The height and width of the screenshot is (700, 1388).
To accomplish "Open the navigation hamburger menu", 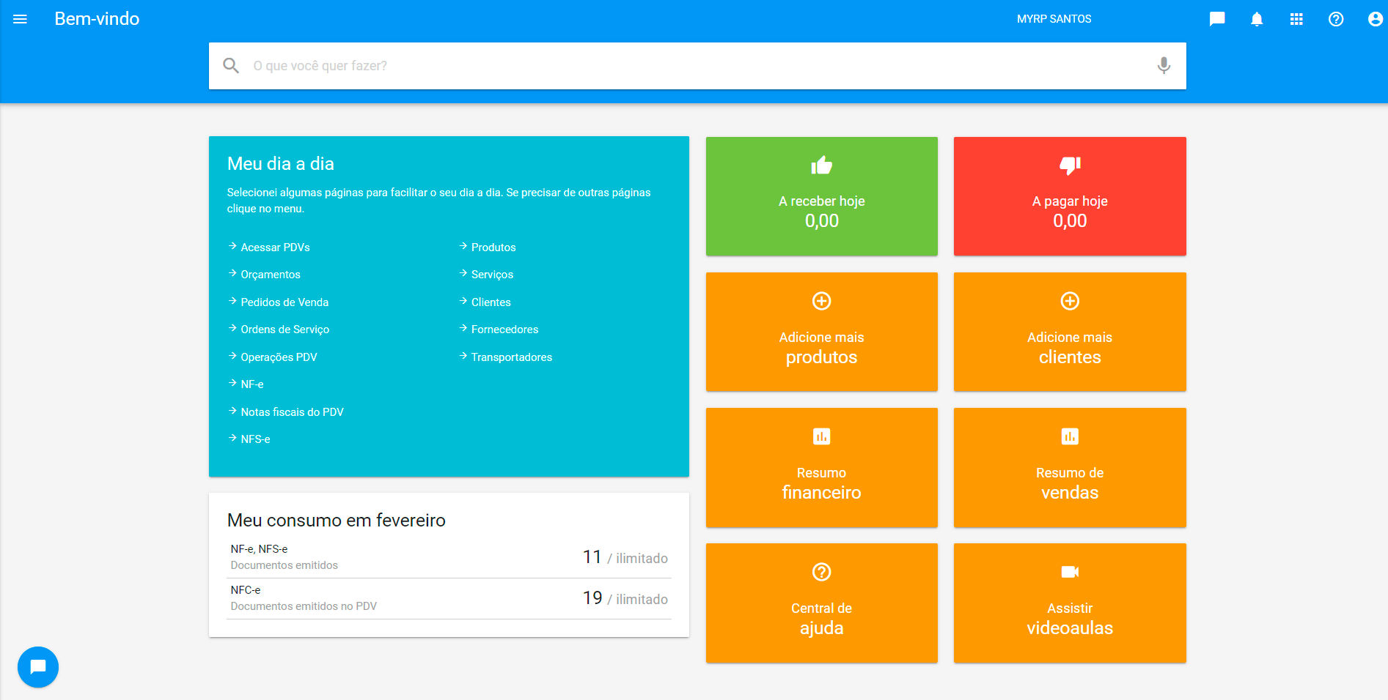I will pyautogui.click(x=20, y=19).
